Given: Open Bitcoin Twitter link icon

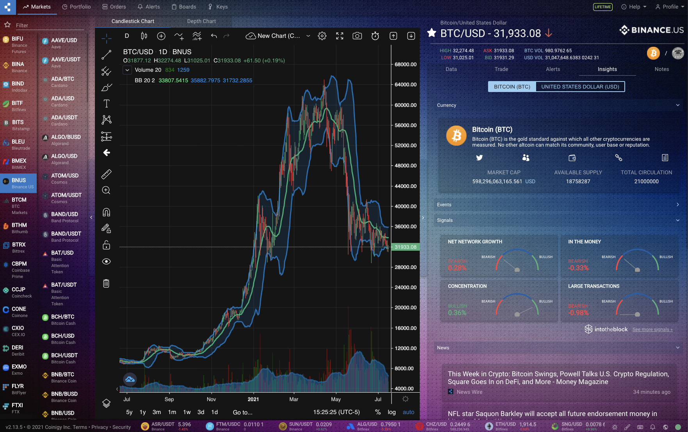Looking at the screenshot, I should click(x=479, y=158).
